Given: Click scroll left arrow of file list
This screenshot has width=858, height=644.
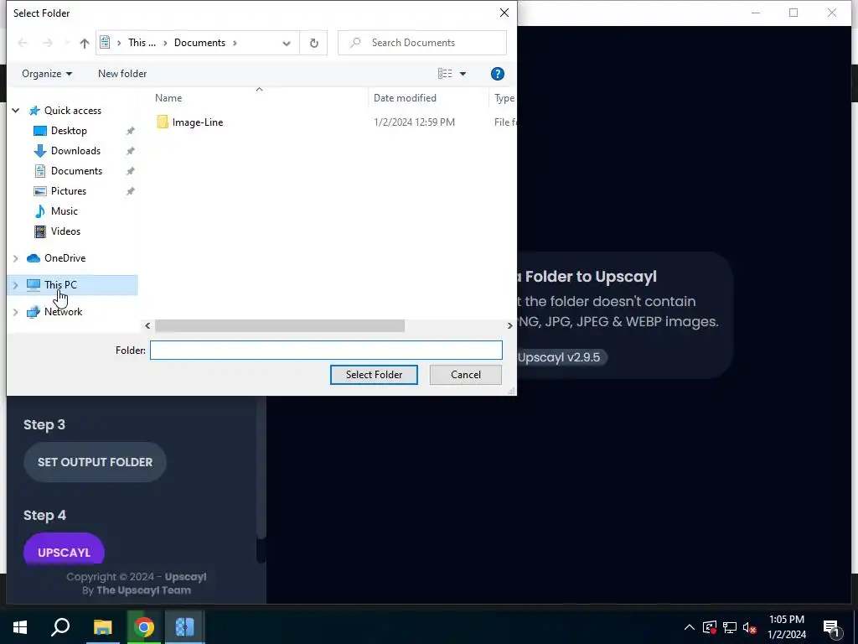Looking at the screenshot, I should [147, 326].
